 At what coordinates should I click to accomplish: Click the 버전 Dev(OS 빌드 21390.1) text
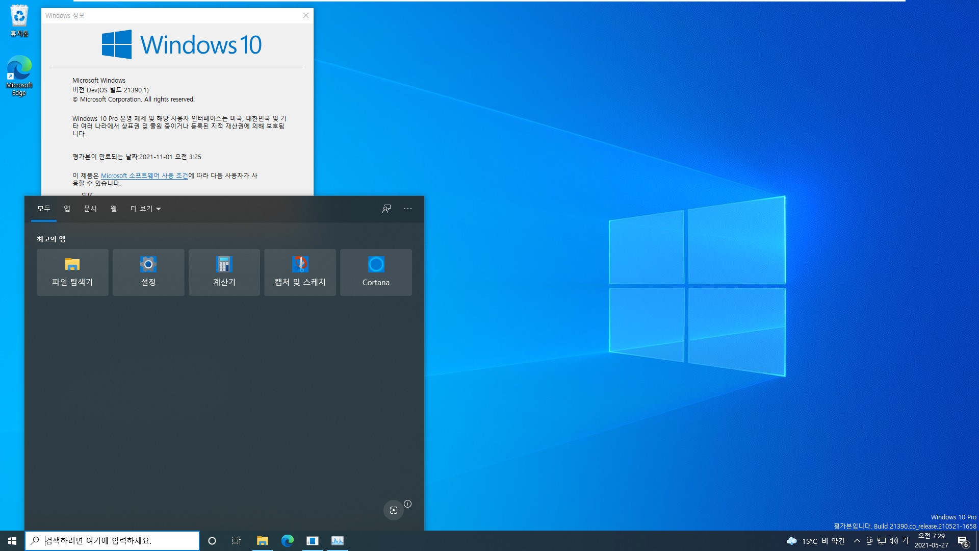pos(111,90)
